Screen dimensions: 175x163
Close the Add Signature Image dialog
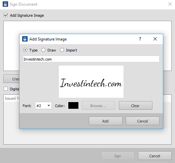pyautogui.click(x=155, y=39)
